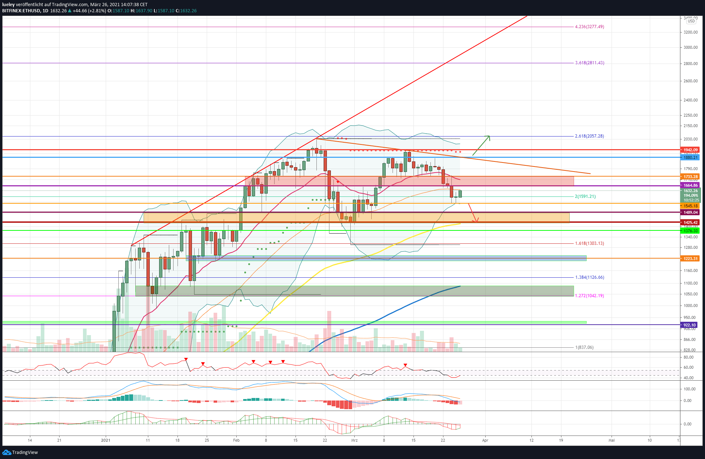Image resolution: width=705 pixels, height=459 pixels.
Task: Click the 1100.00 price axis value
Action: (691, 283)
